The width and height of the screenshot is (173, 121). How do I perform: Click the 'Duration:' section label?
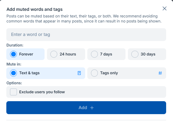(x=15, y=45)
